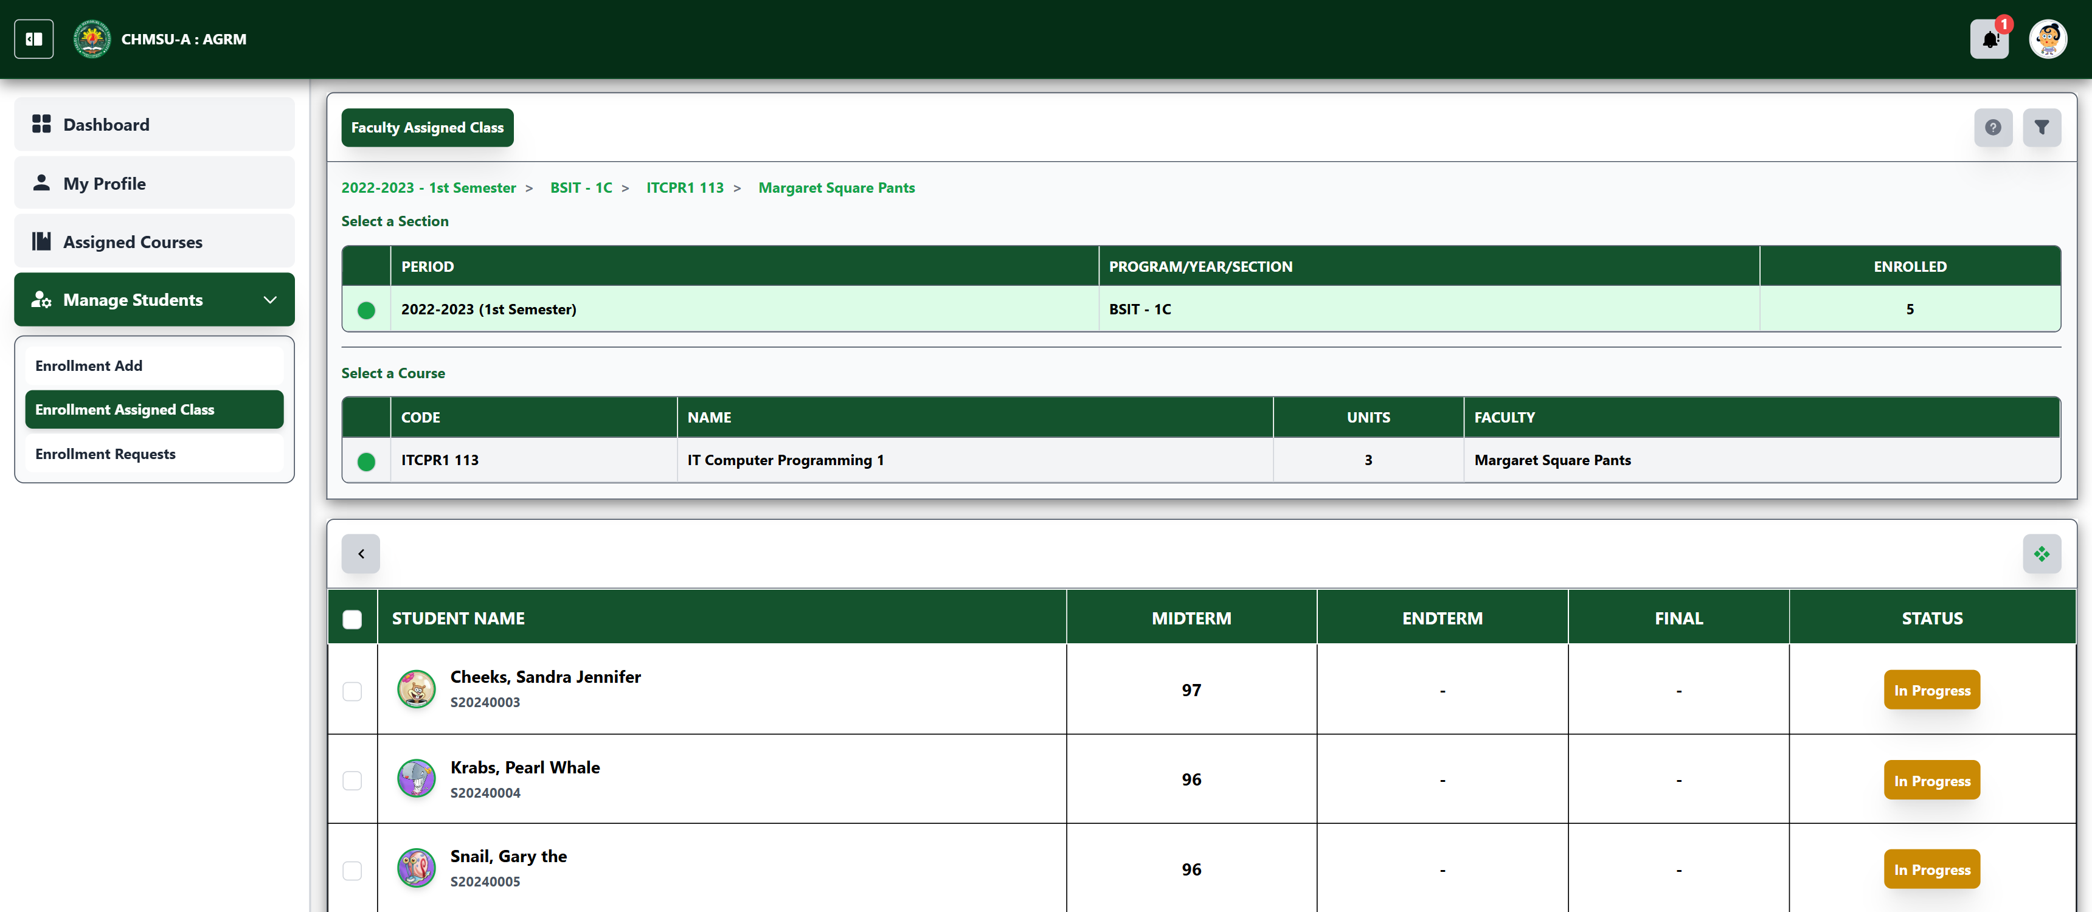2092x912 pixels.
Task: Click the My Profile person icon
Action: click(41, 183)
